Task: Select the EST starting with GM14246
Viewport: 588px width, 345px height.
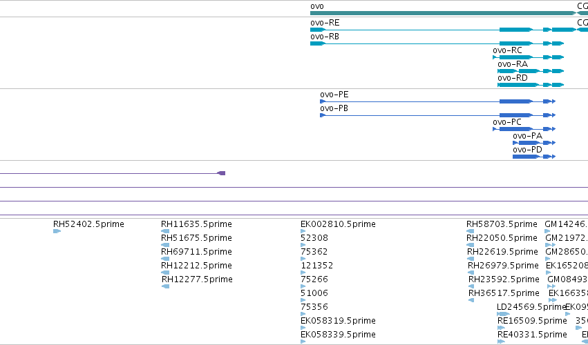Action: click(x=567, y=224)
